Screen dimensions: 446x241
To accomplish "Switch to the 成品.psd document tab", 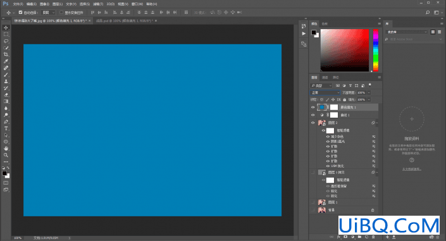I will [124, 21].
